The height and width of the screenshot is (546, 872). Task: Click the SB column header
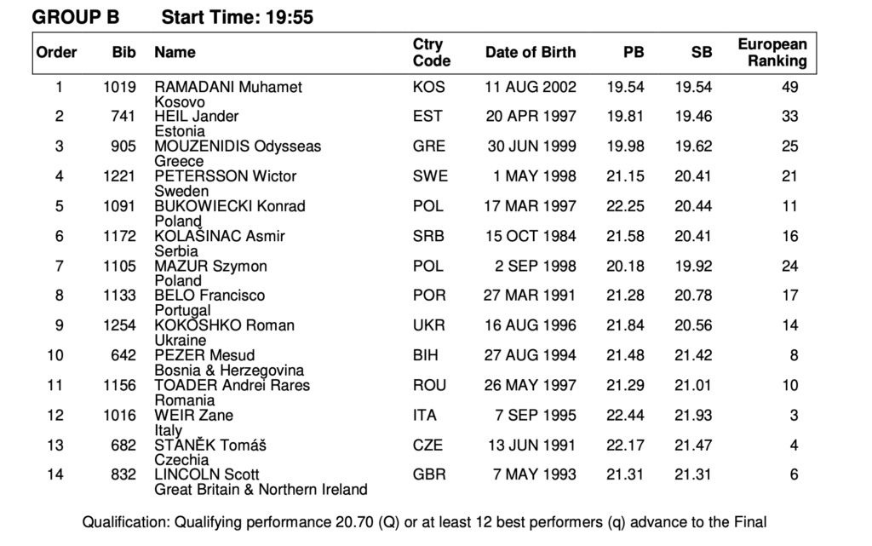click(701, 53)
